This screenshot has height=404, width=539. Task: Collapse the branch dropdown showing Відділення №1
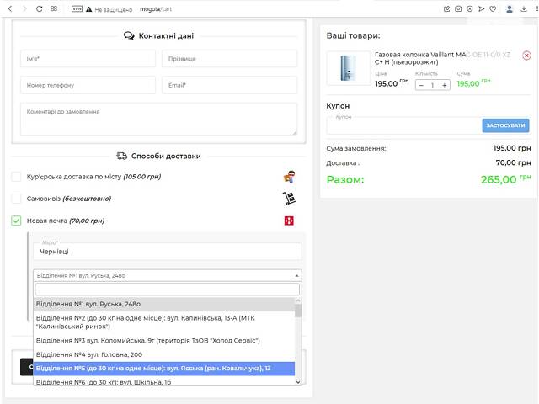point(167,275)
